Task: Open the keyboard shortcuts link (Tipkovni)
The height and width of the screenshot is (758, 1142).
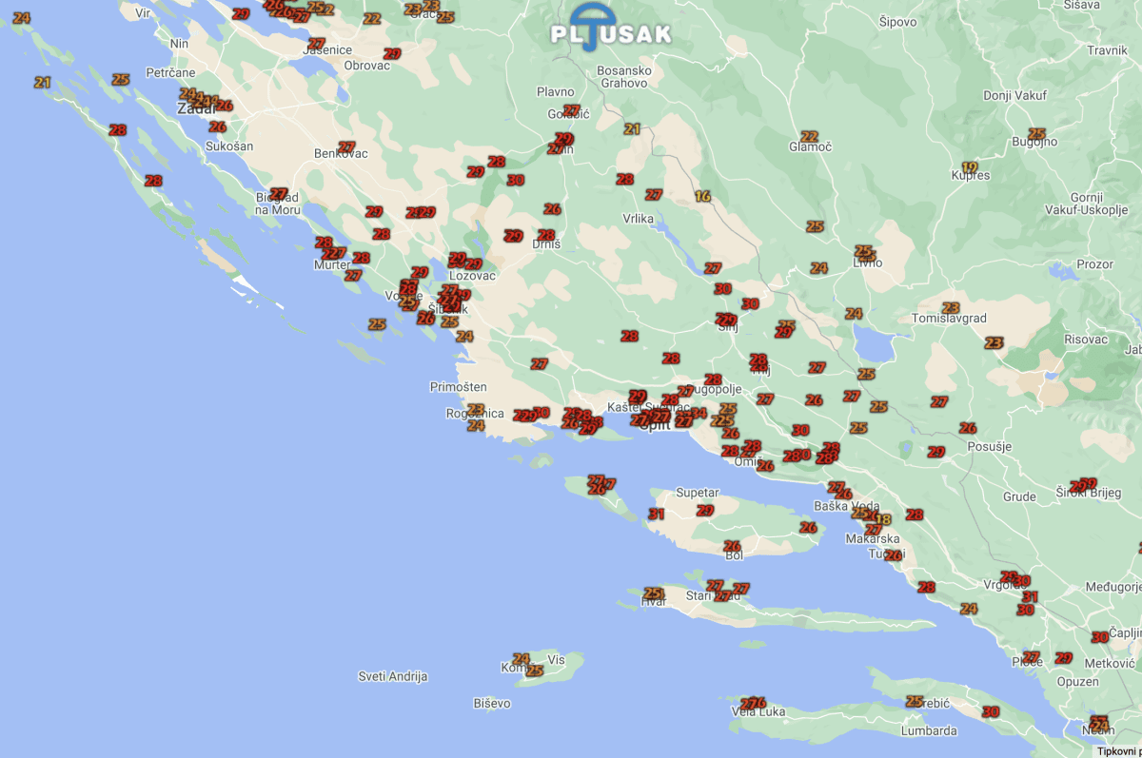Action: click(x=1118, y=751)
